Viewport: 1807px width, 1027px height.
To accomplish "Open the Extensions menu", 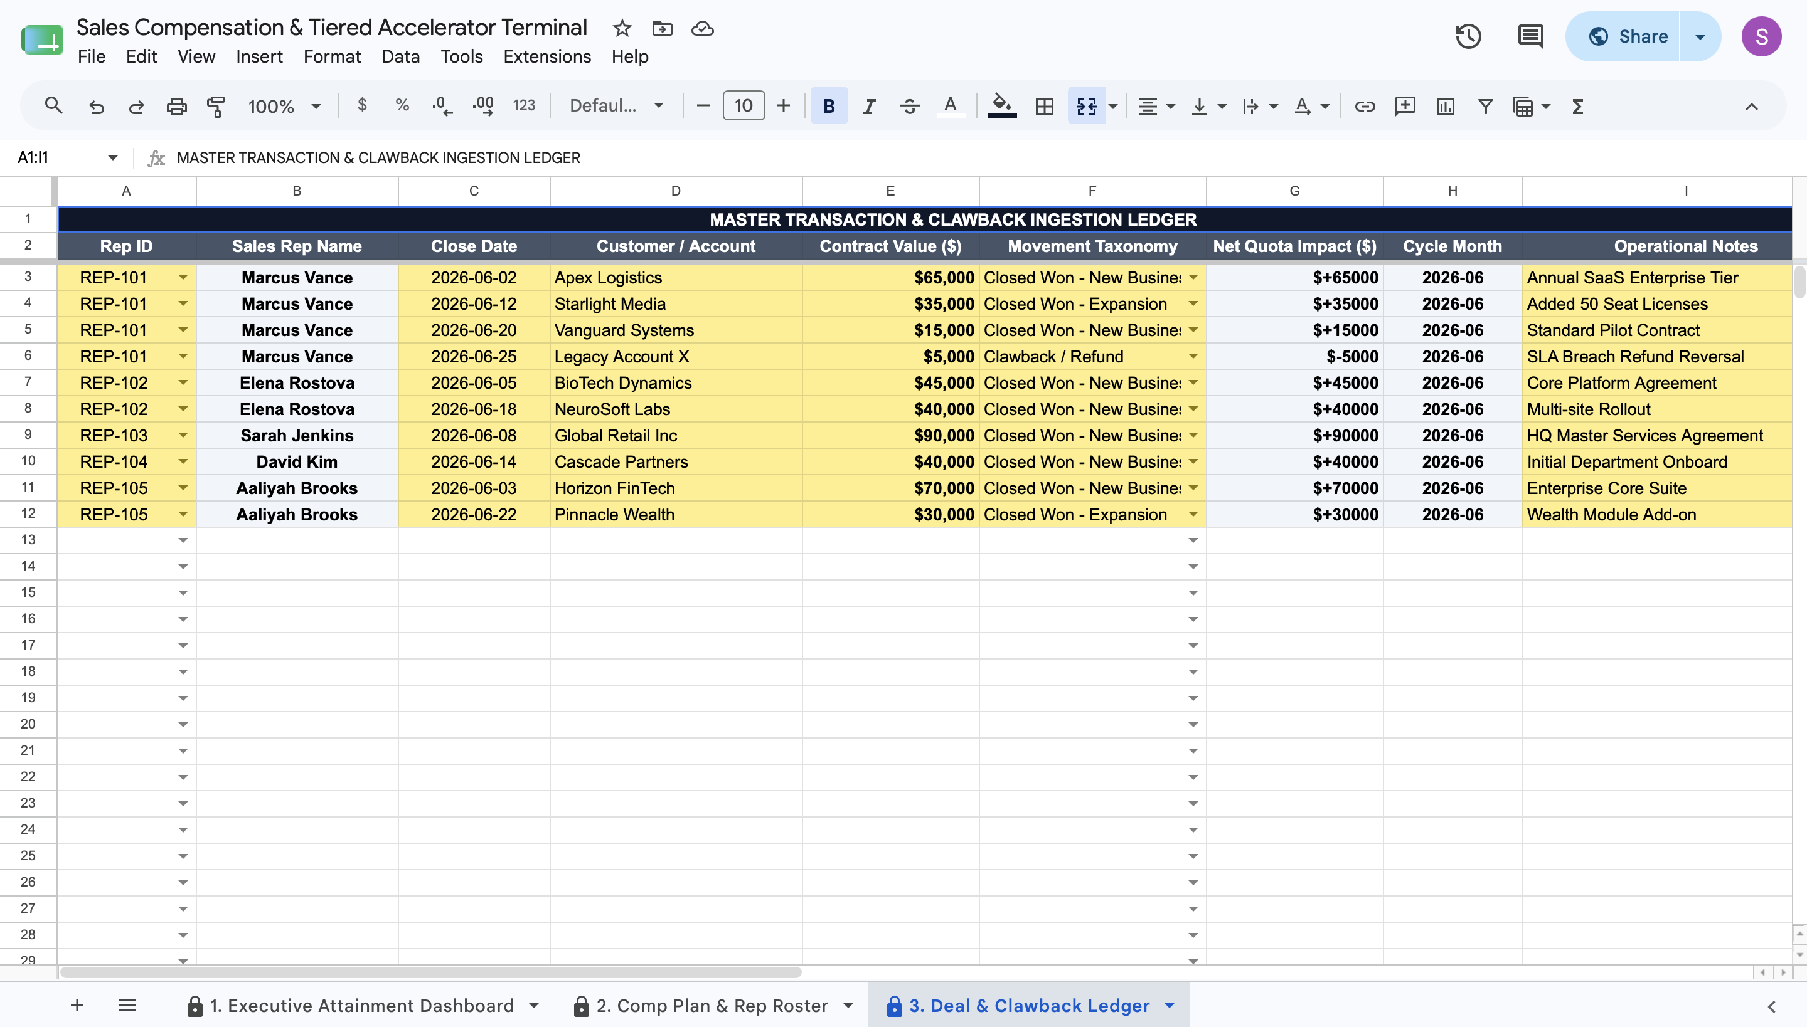I will (547, 56).
